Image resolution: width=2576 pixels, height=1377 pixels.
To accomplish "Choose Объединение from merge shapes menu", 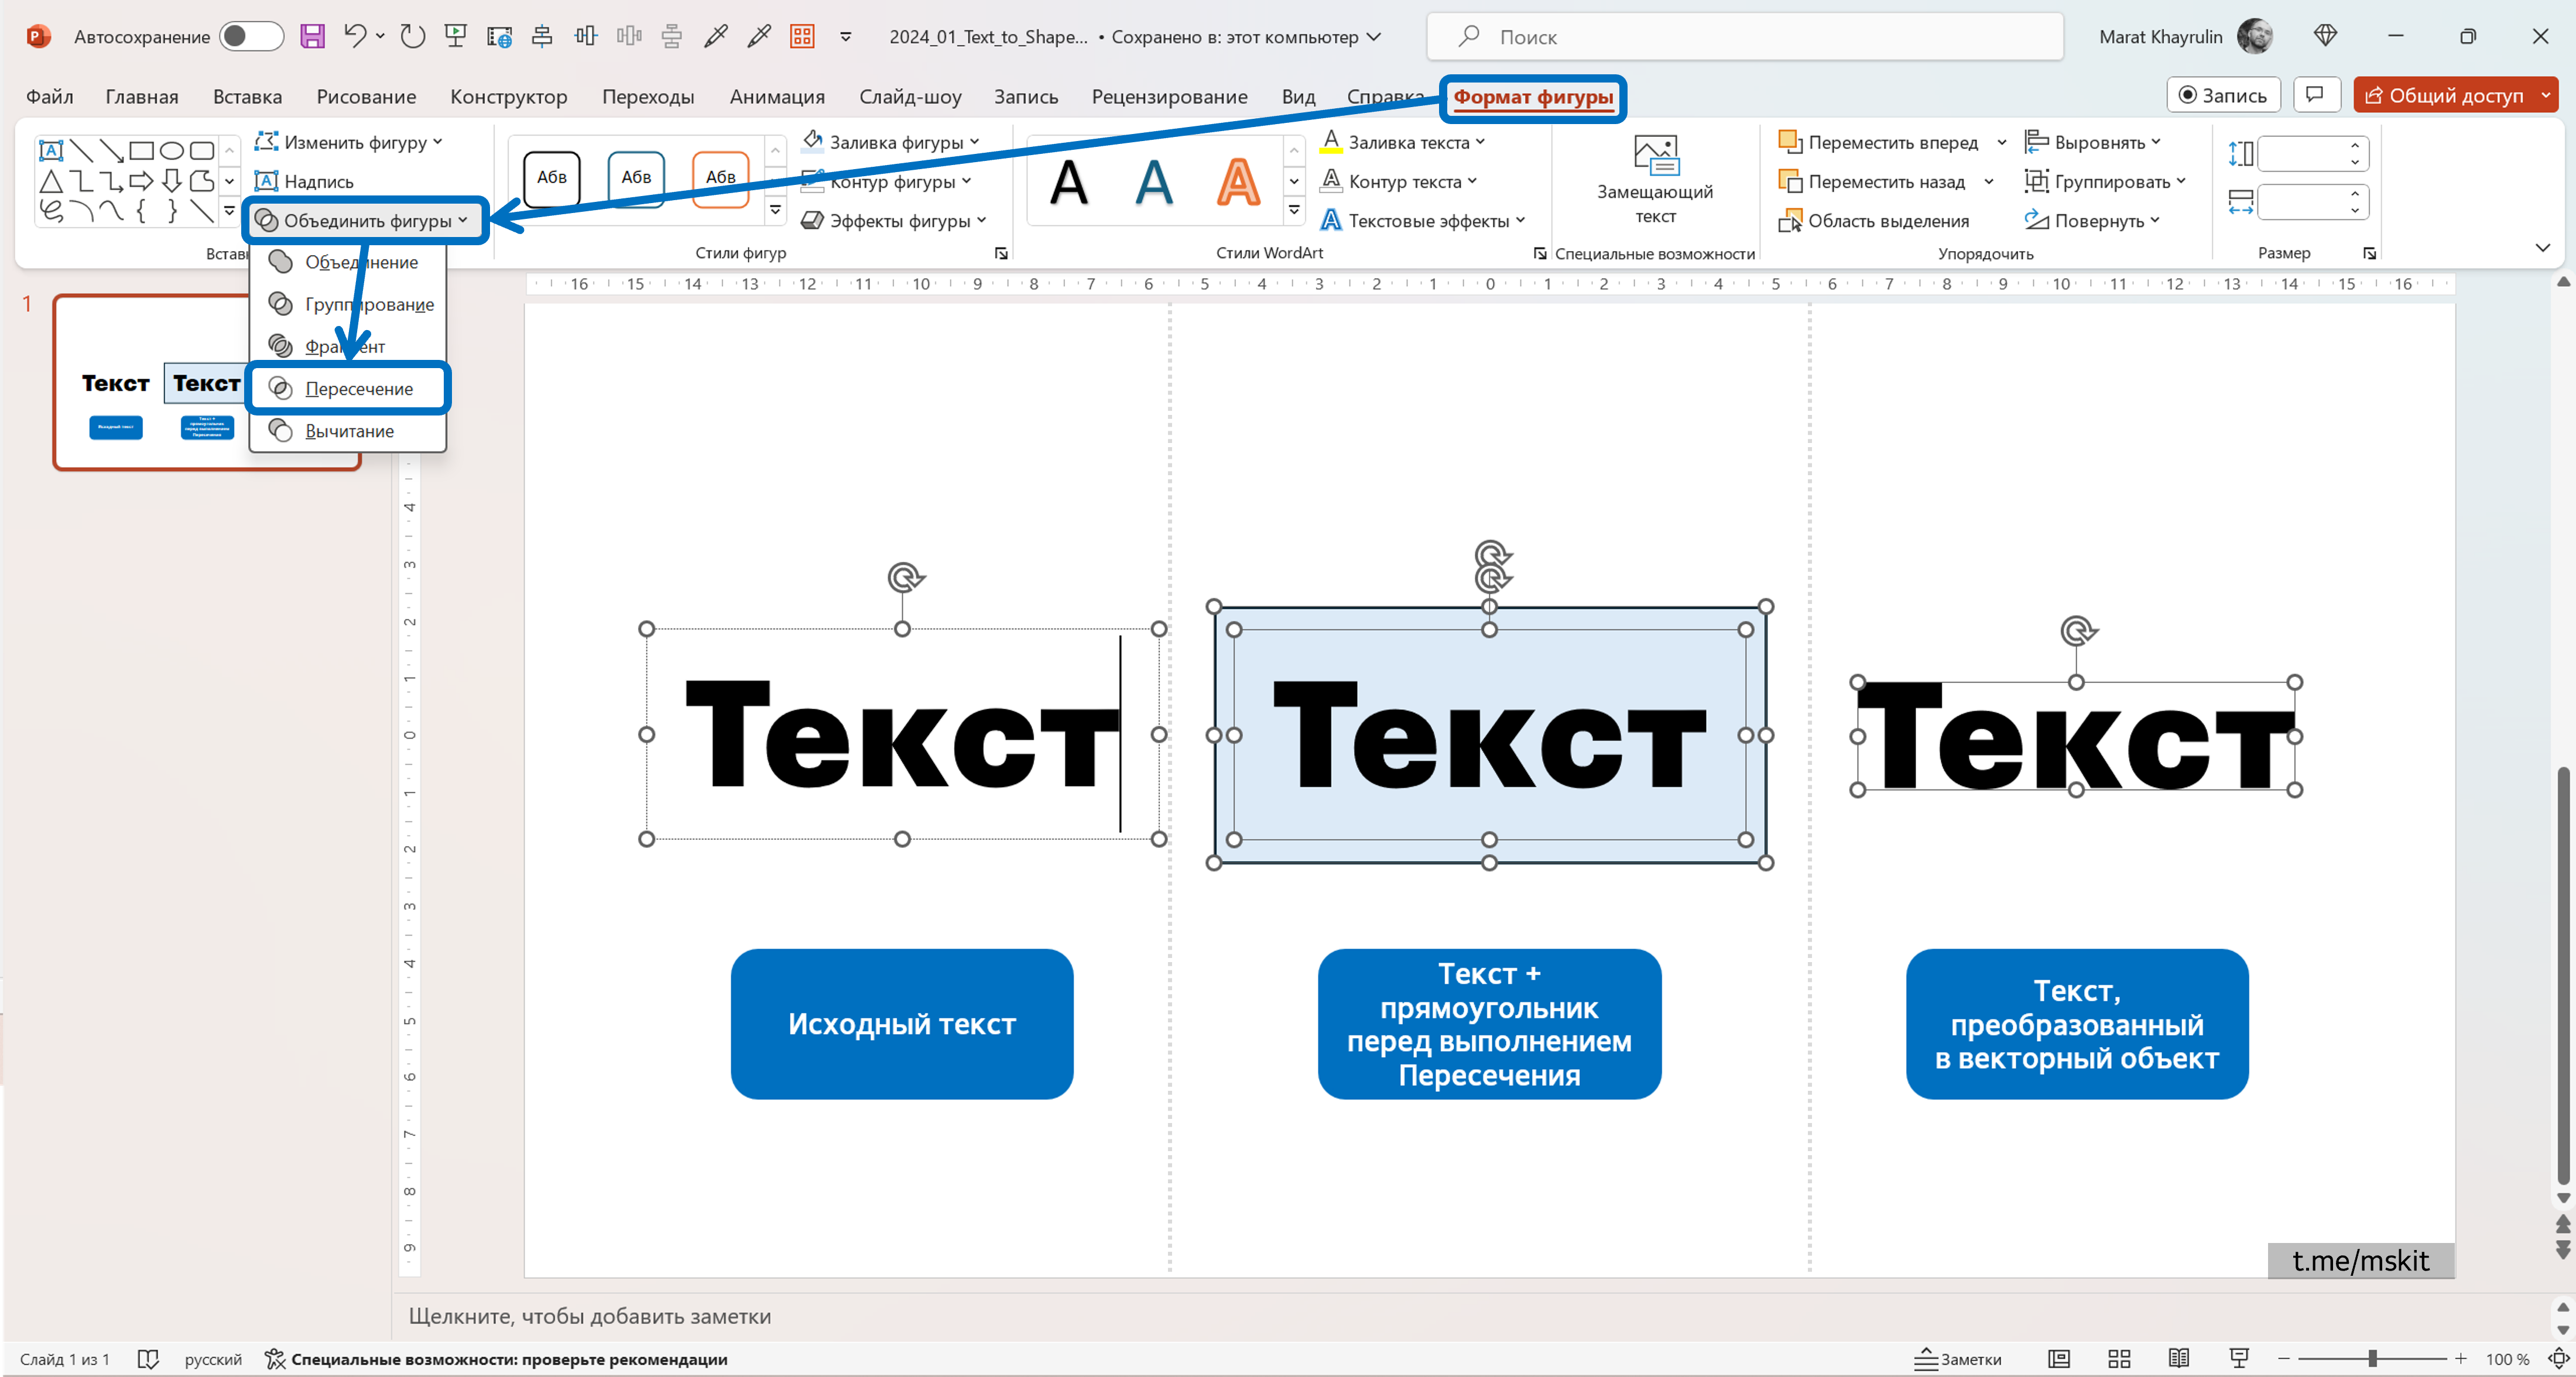I will [347, 262].
